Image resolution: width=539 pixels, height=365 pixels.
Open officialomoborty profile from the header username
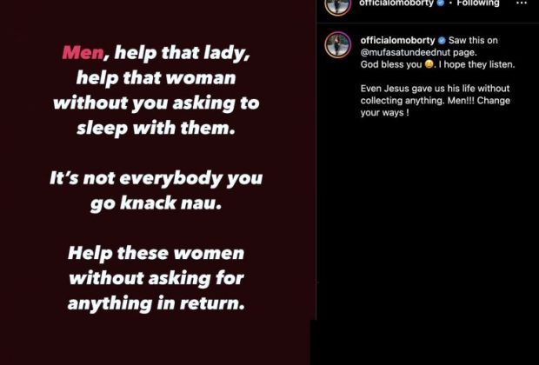(x=396, y=3)
